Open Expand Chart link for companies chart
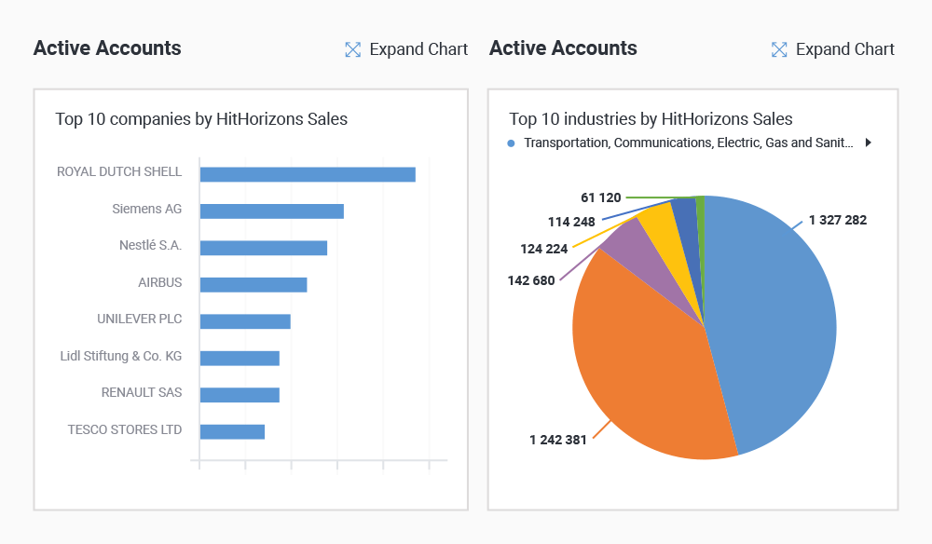This screenshot has width=932, height=544. pos(418,49)
